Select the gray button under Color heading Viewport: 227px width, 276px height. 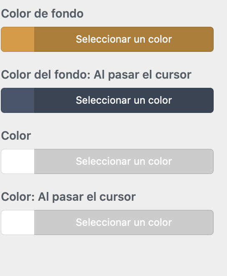click(x=124, y=161)
